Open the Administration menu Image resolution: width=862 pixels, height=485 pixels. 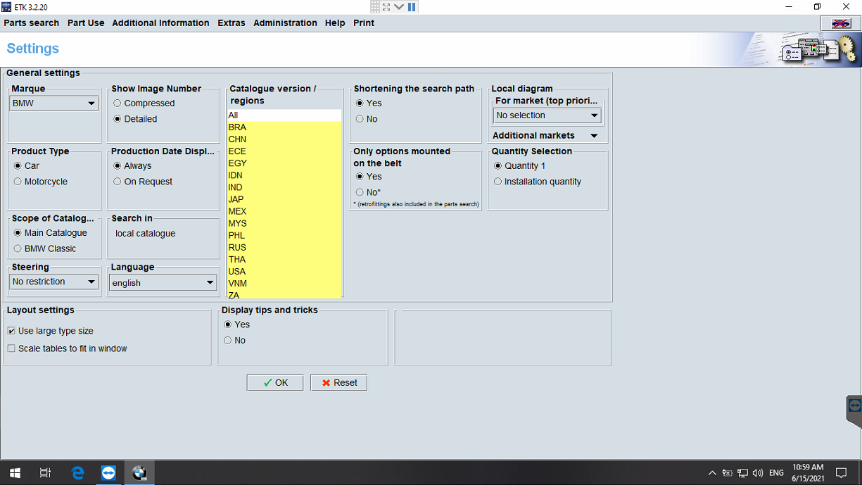click(x=285, y=23)
